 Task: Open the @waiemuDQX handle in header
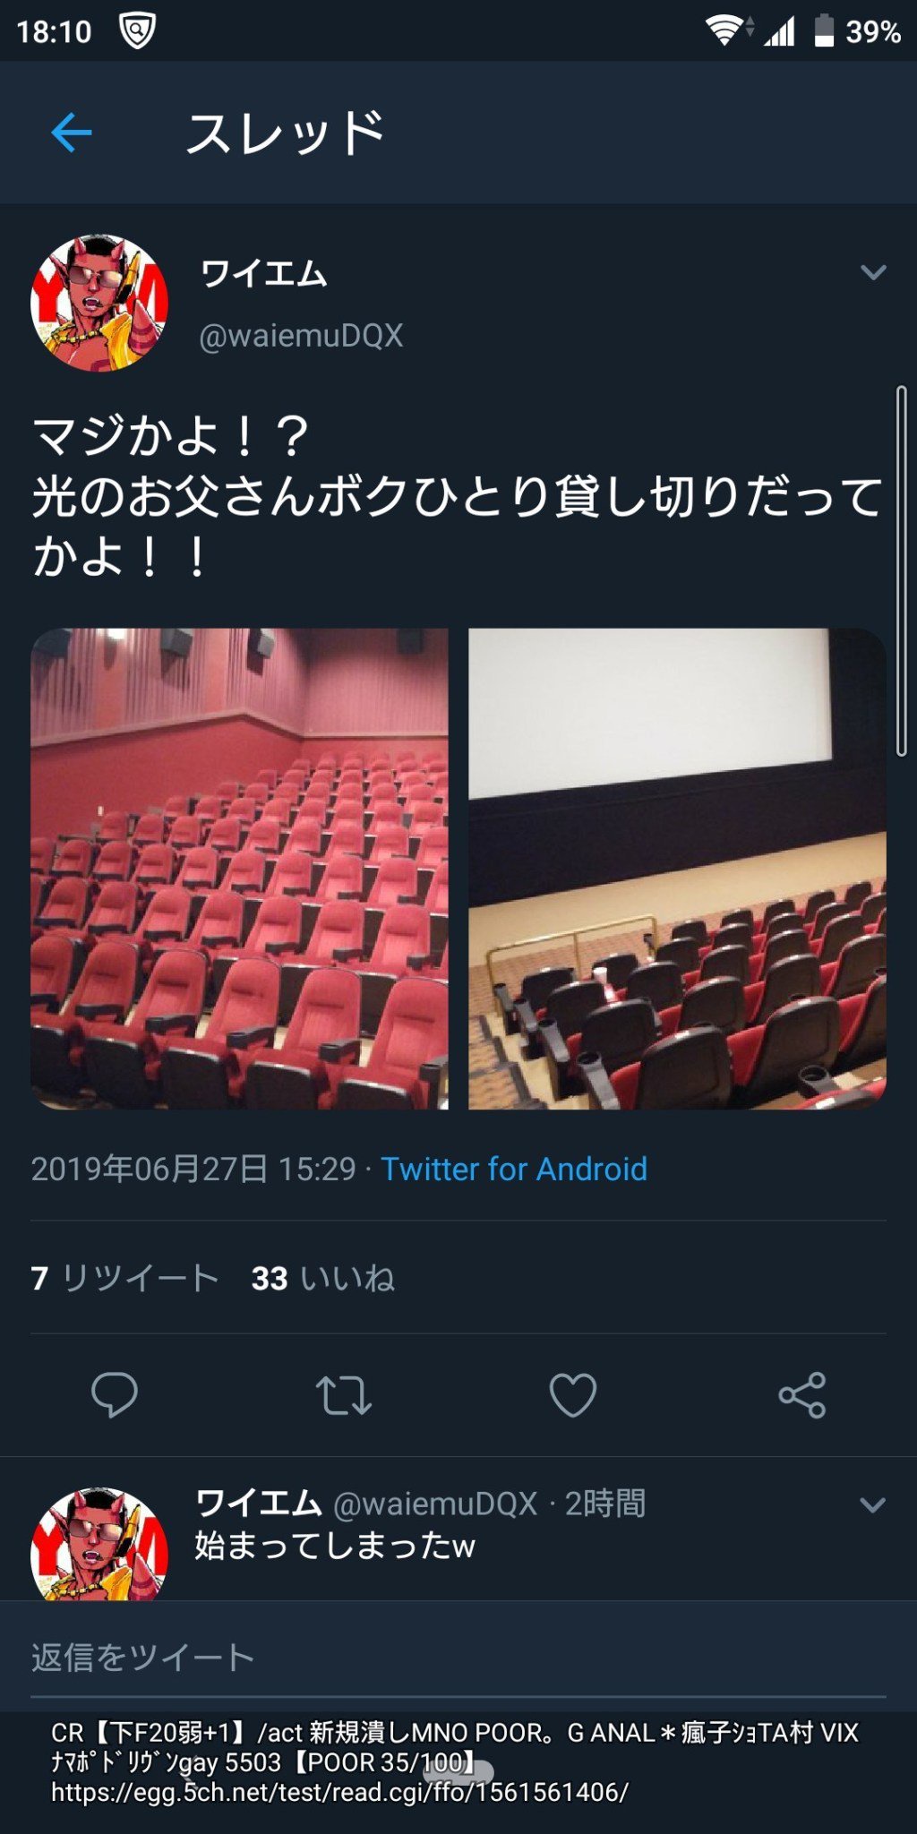pos(301,336)
